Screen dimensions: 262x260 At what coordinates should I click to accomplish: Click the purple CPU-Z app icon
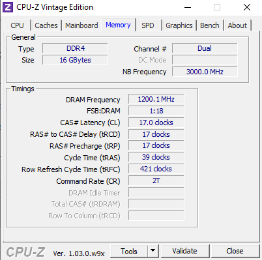coord(8,7)
